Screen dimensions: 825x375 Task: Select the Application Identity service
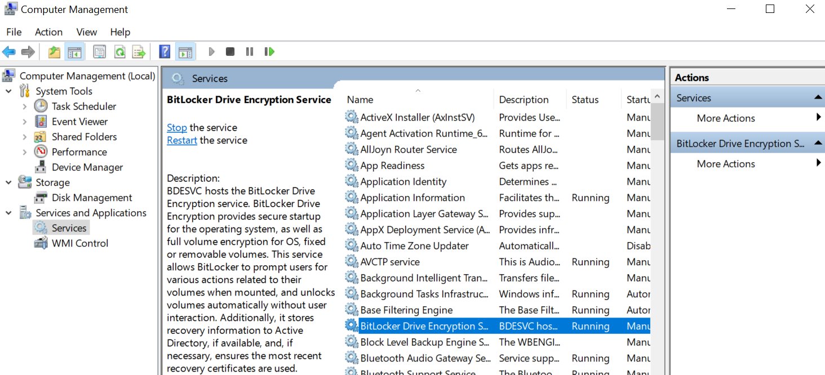(496, 181)
